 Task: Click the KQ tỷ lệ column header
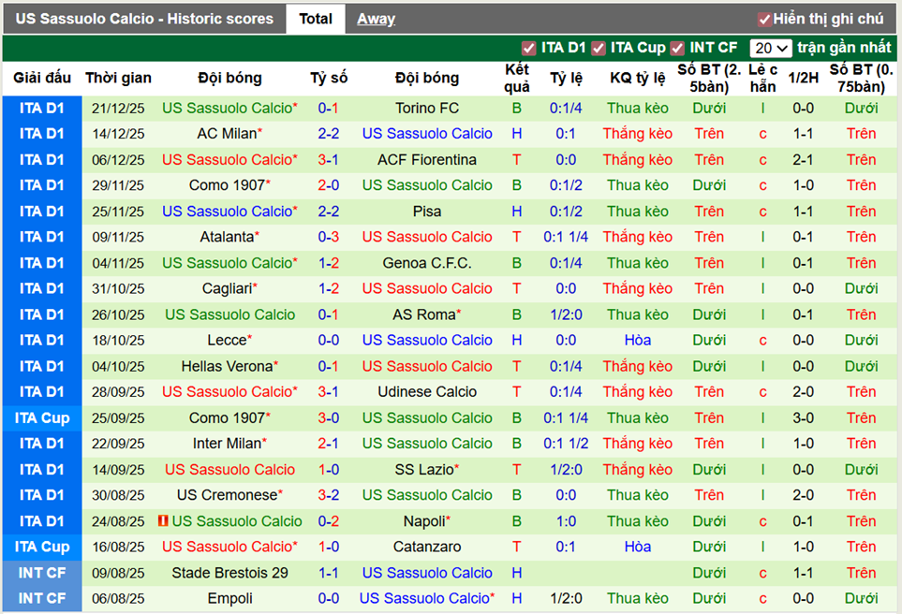tap(637, 78)
